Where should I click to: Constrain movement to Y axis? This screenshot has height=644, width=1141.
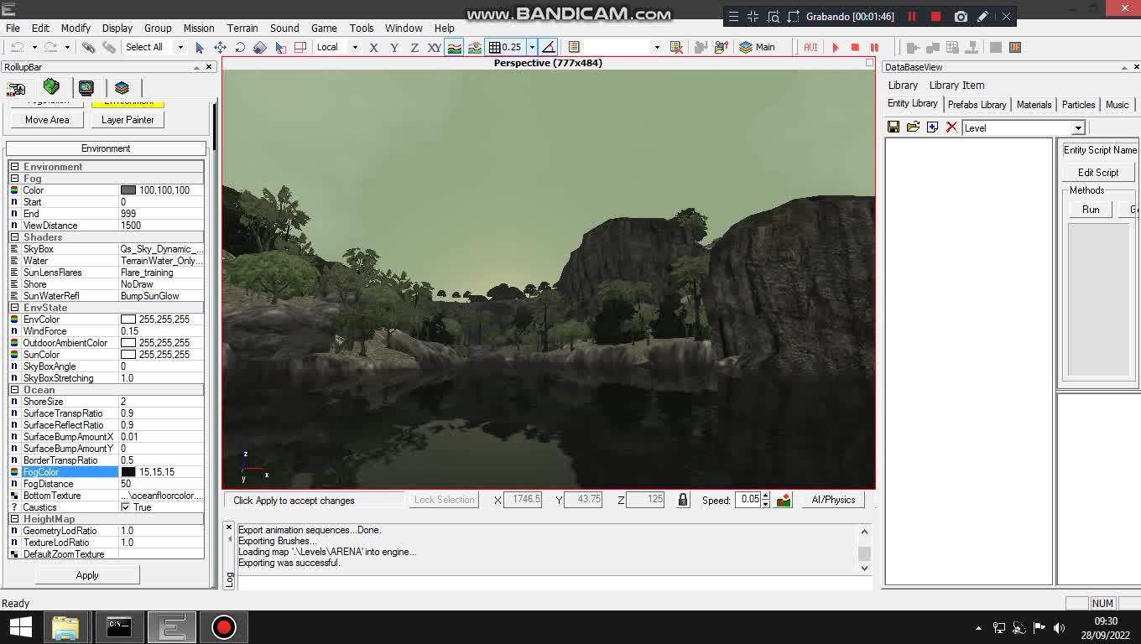pyautogui.click(x=394, y=48)
